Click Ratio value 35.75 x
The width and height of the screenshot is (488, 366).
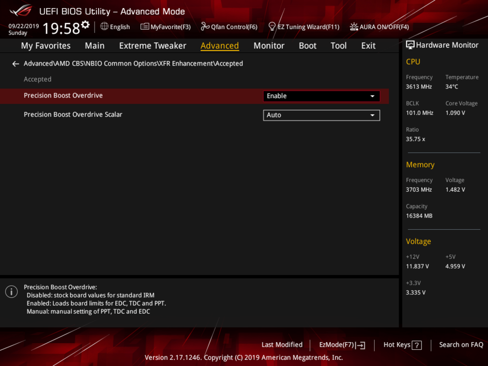[x=415, y=139]
